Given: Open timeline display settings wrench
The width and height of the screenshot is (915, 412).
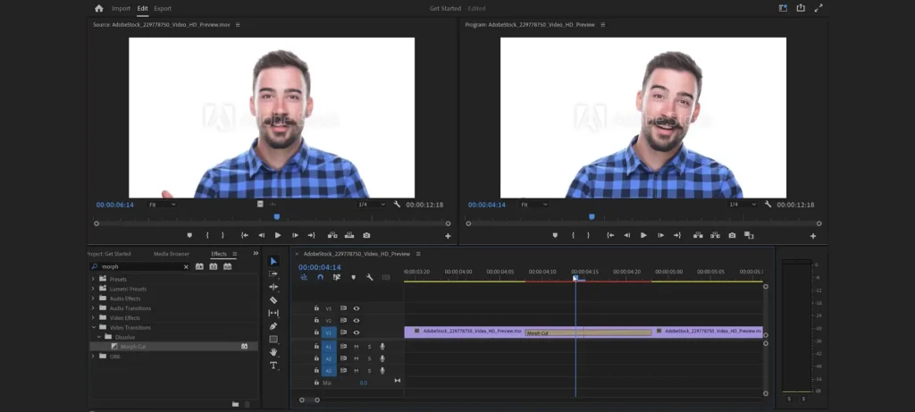Looking at the screenshot, I should (x=369, y=277).
